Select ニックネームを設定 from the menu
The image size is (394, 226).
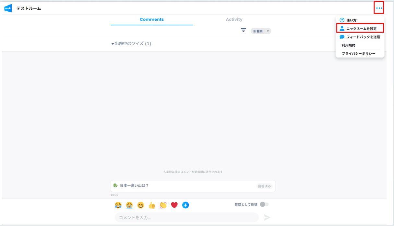pyautogui.click(x=360, y=28)
